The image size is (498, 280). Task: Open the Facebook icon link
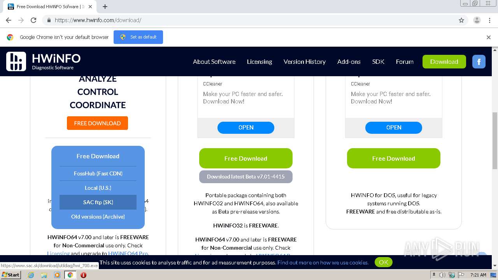coord(479,61)
